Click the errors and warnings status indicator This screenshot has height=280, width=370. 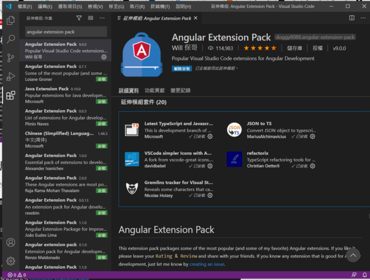(17, 275)
